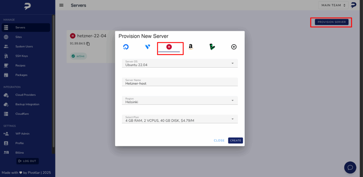The image size is (363, 177).
Task: Open the MAIN TEAM team selector
Action: click(x=333, y=5)
